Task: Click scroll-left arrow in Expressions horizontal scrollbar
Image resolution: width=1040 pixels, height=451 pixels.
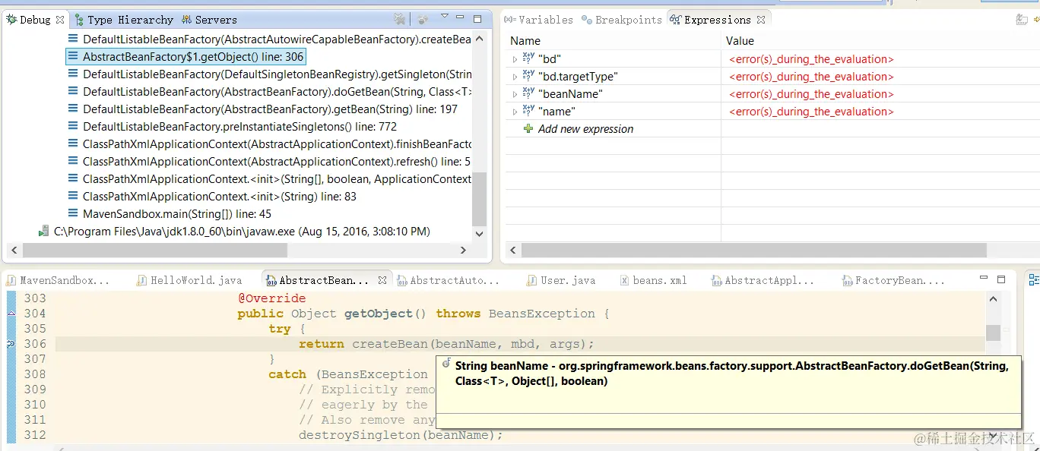Action: 513,250
